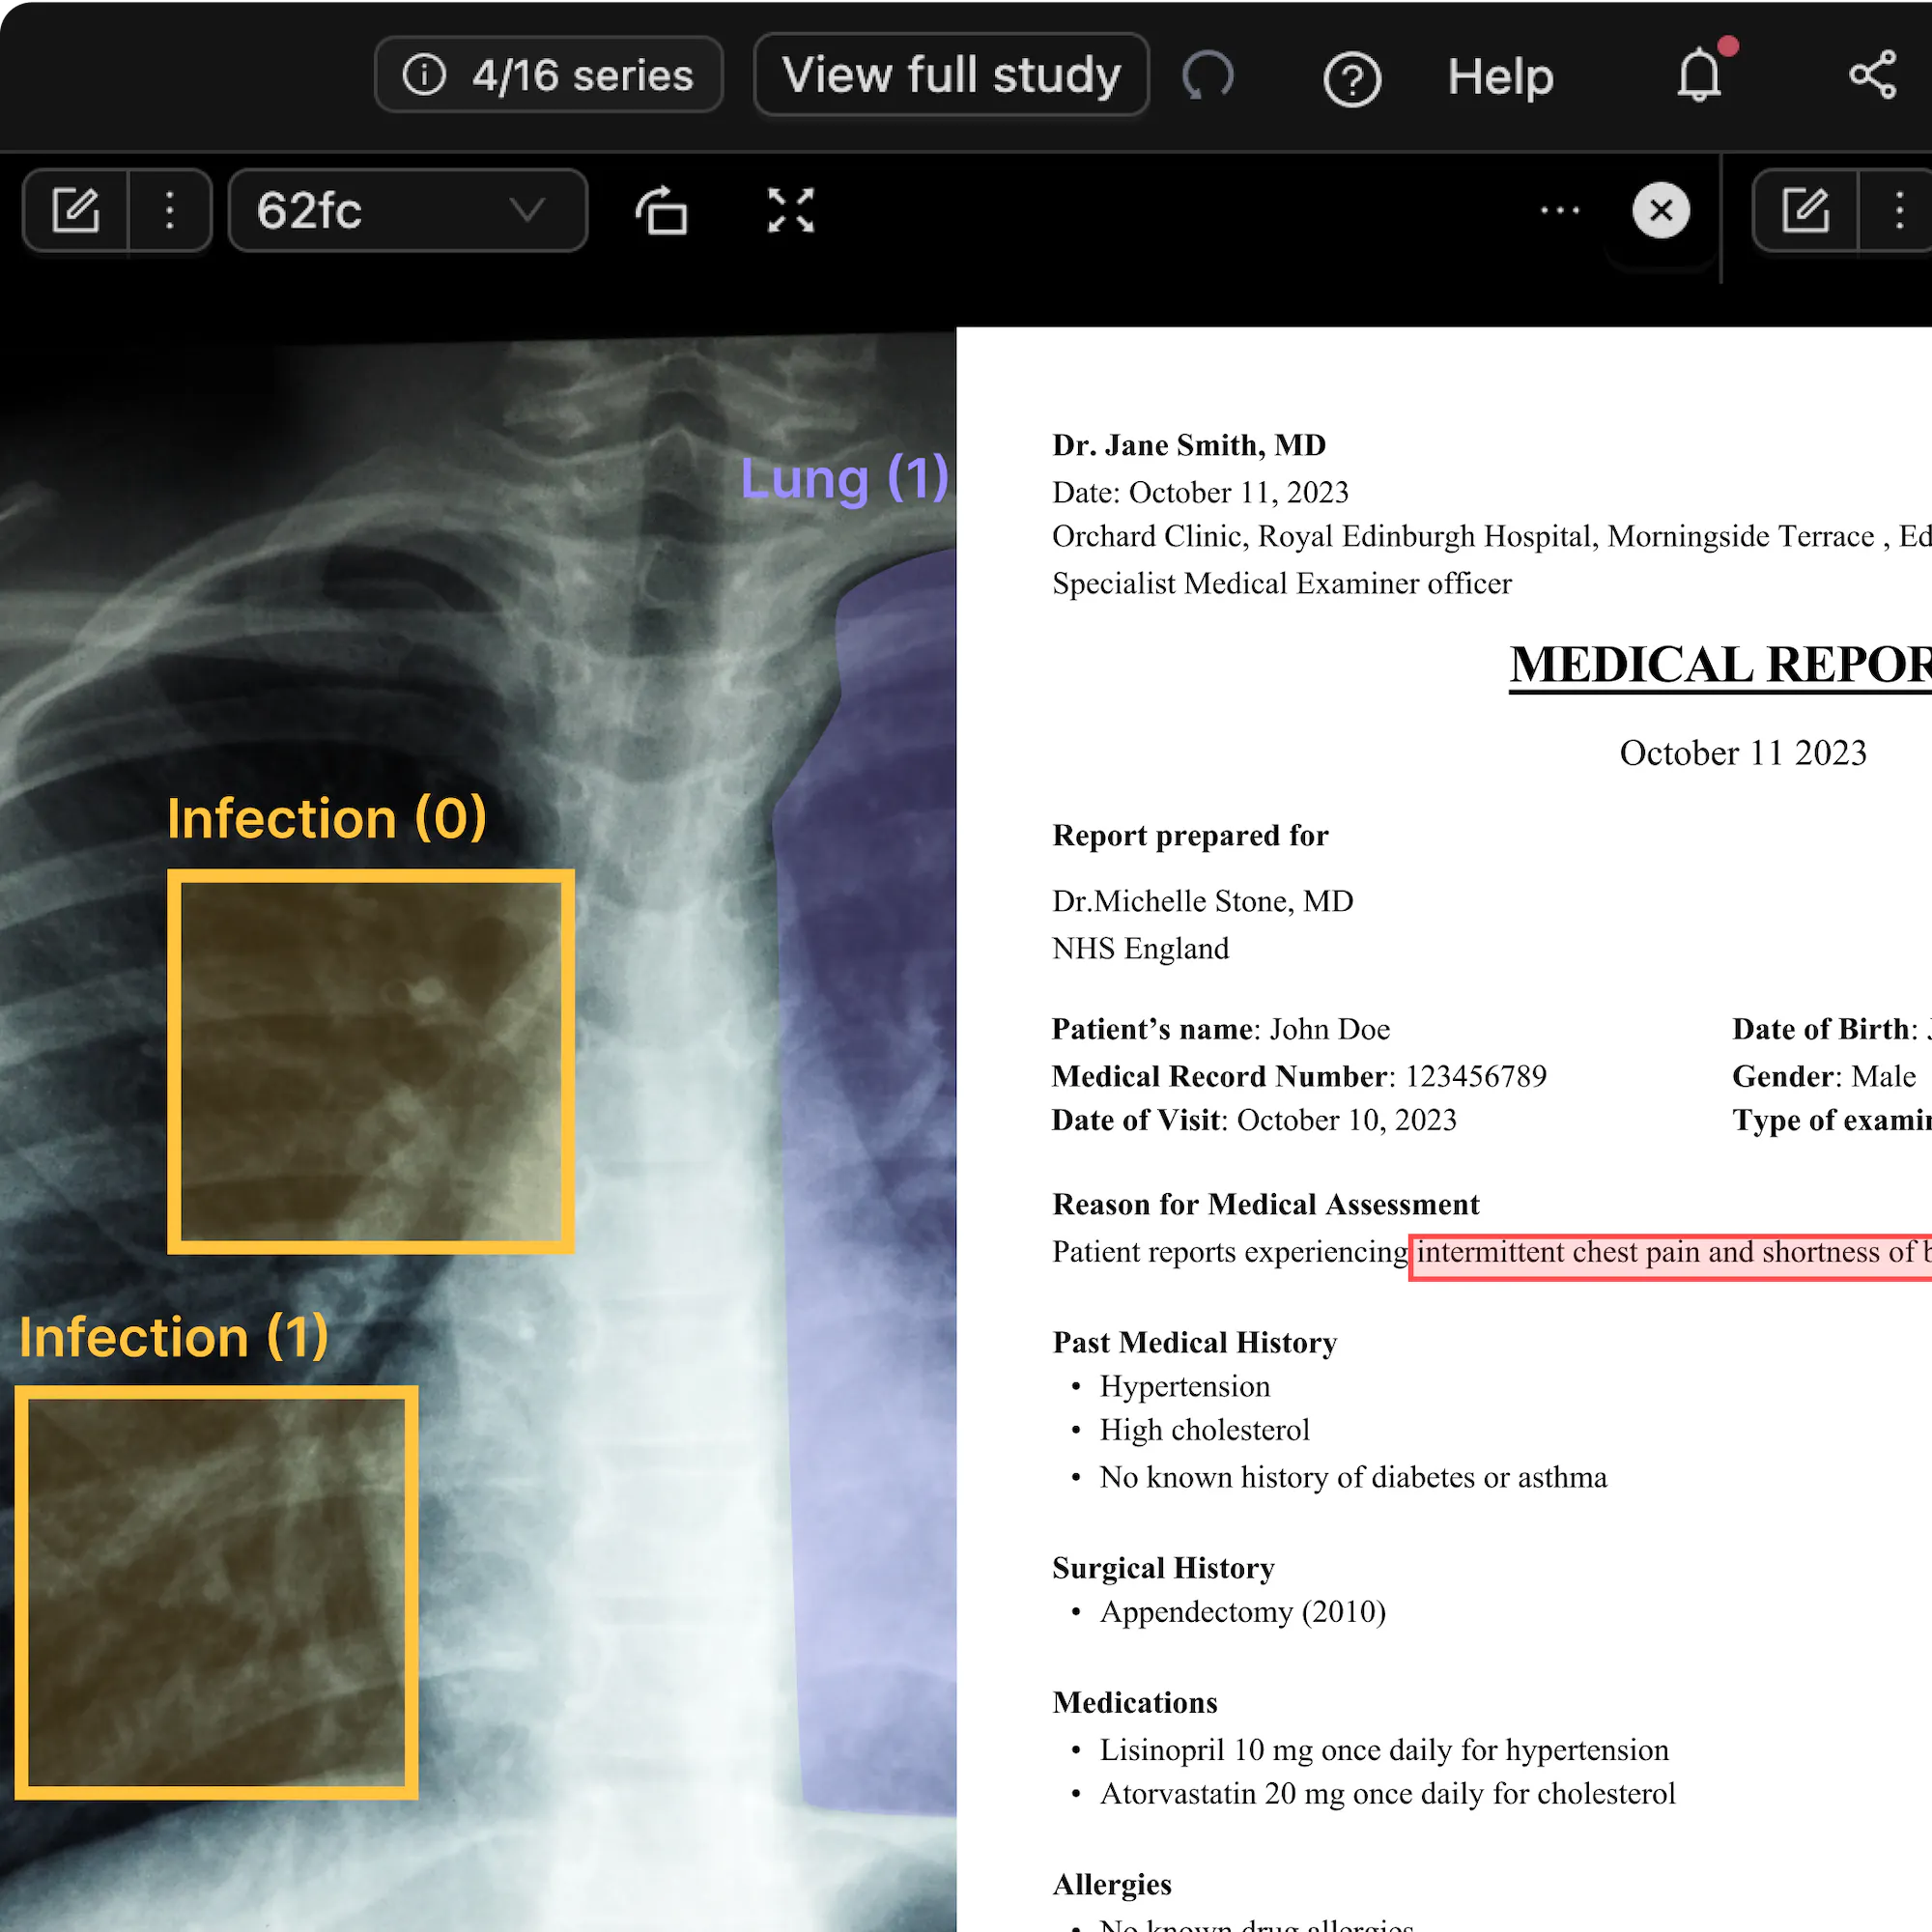Click the rotate viewport icon
Viewport: 1932px width, 1932px height.
pos(662,211)
